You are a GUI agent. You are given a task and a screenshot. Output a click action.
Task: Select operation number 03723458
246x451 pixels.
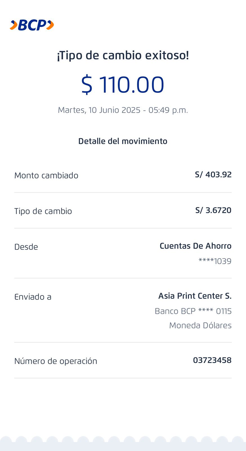tap(212, 360)
